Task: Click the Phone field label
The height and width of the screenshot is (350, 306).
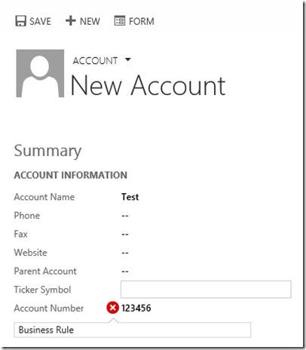Action: click(x=27, y=216)
